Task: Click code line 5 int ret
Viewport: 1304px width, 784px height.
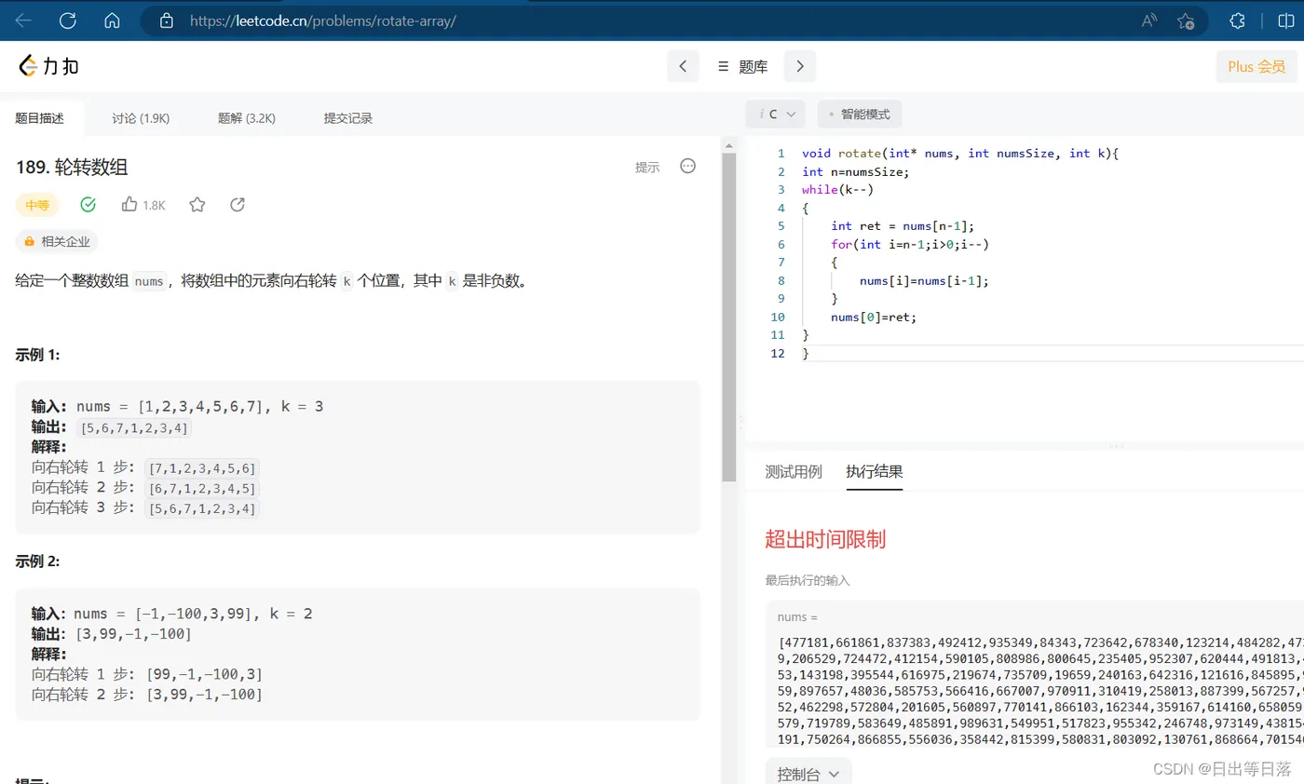Action: pyautogui.click(x=903, y=225)
